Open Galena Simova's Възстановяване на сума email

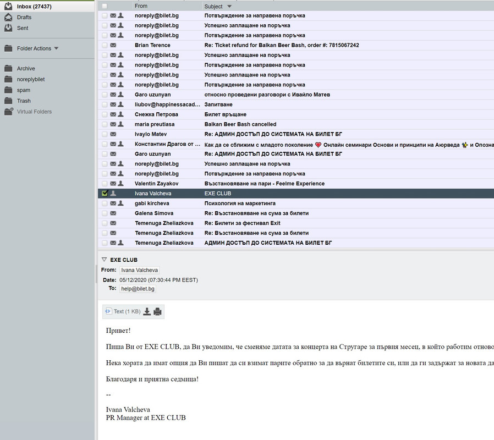256,213
